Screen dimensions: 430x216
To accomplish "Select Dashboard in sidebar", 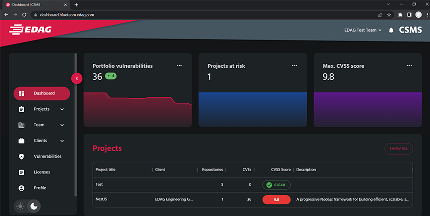I will (42, 93).
